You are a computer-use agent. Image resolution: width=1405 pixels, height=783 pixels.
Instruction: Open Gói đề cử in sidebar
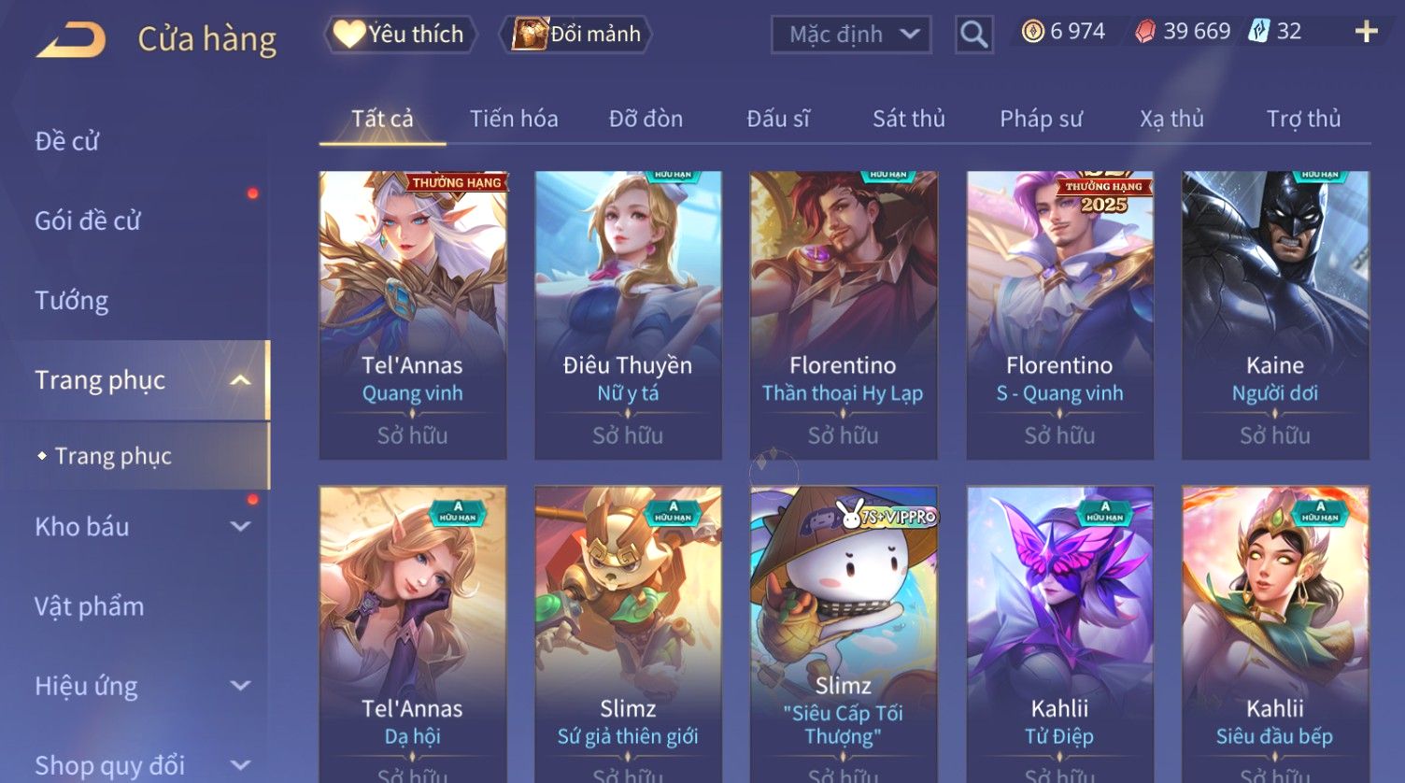(x=88, y=221)
